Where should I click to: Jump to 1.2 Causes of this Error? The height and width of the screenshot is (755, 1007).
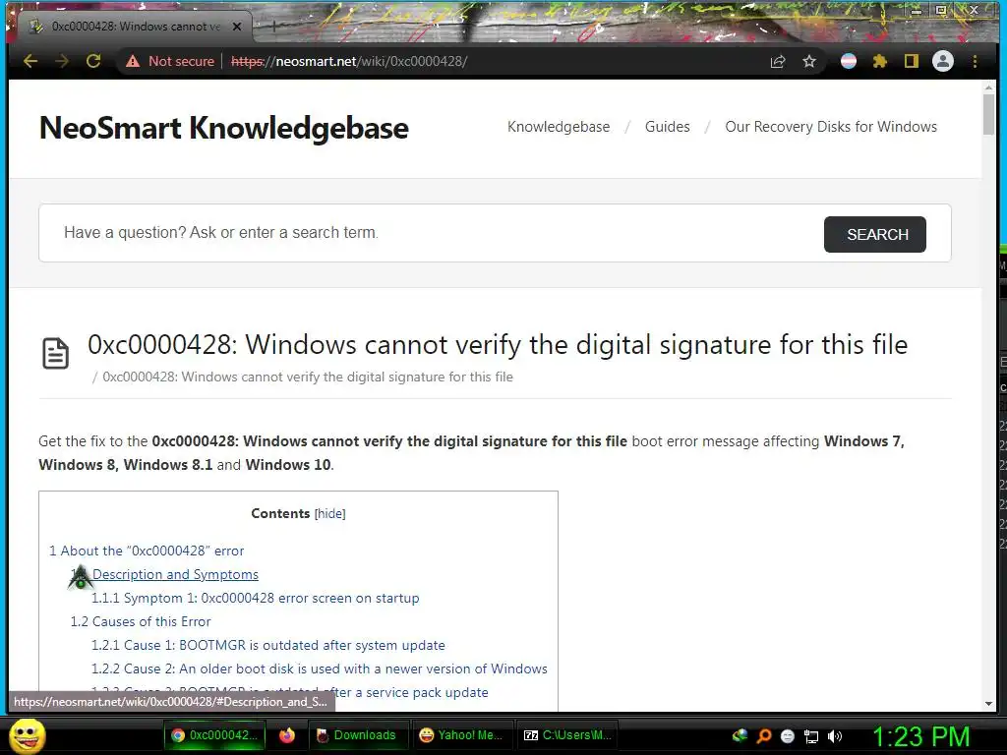point(141,621)
